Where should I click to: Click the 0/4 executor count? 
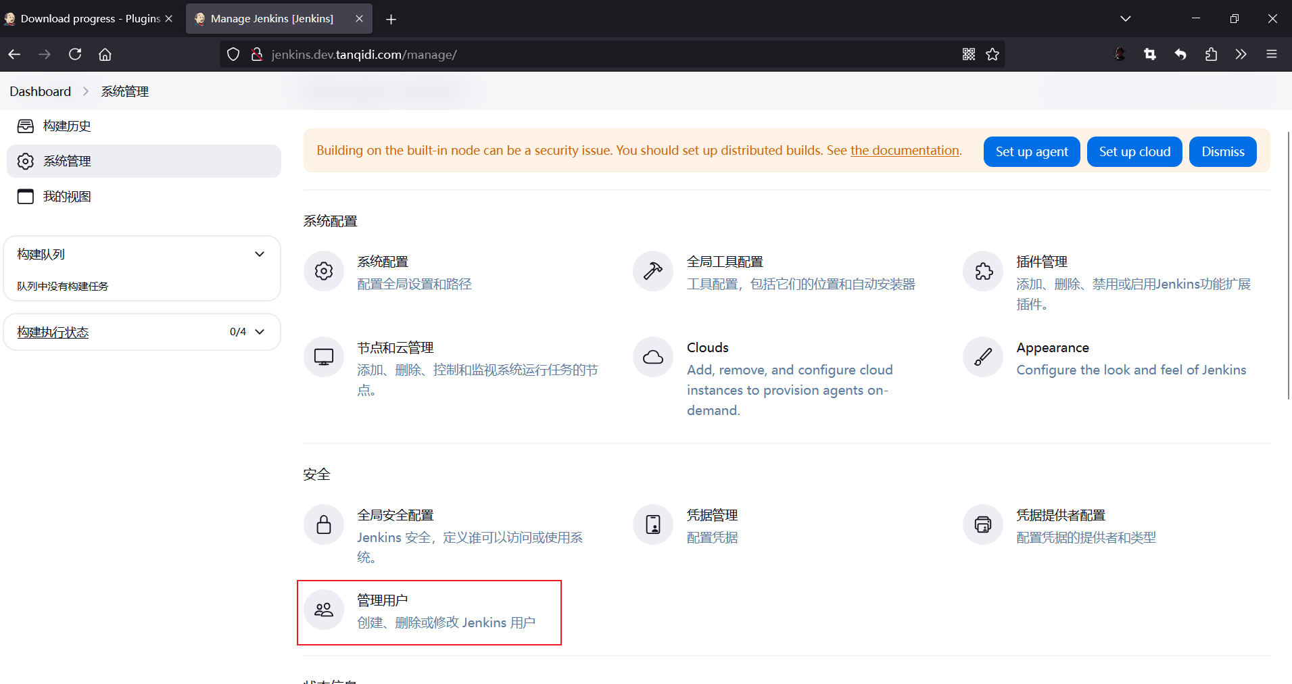pyautogui.click(x=238, y=332)
